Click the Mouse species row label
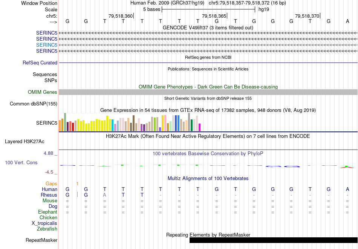Image resolution: width=358 pixels, height=249 pixels. click(x=50, y=201)
